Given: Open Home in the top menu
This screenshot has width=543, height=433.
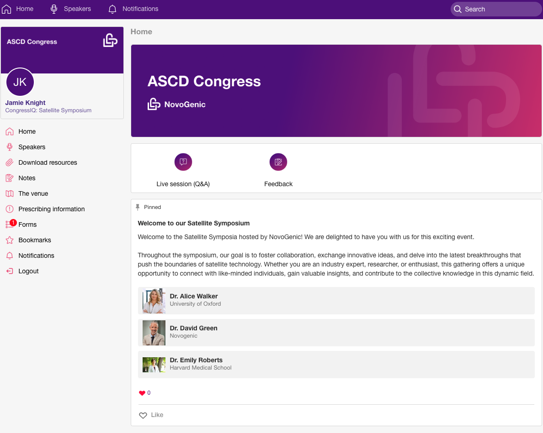Looking at the screenshot, I should 25,9.
